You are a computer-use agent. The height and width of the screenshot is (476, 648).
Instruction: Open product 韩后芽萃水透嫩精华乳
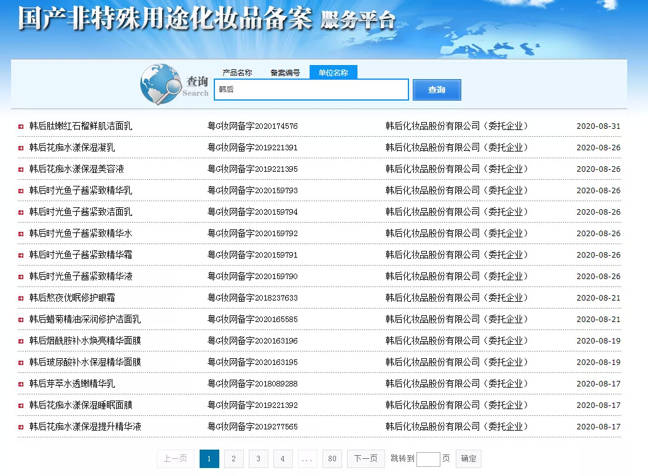tap(72, 383)
